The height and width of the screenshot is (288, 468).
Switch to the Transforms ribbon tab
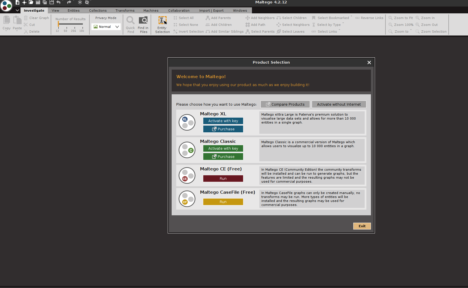coord(125,11)
